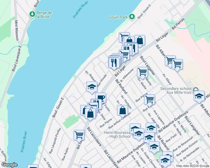Click shopping bag marker below Gouin Park
210x168 pixels.
coord(140,41)
